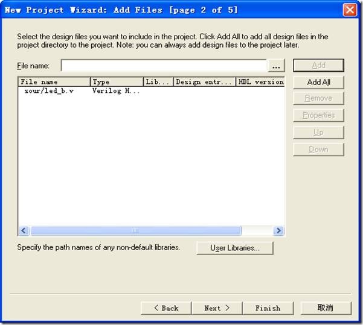Viewport: 363px width, 325px height.
Task: Click the Type column header
Action: click(x=117, y=81)
